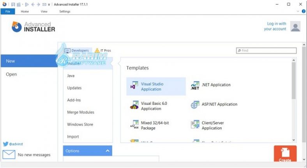This screenshot has height=168, width=307.
Task: Click into the Find search field
Action: pyautogui.click(x=266, y=50)
